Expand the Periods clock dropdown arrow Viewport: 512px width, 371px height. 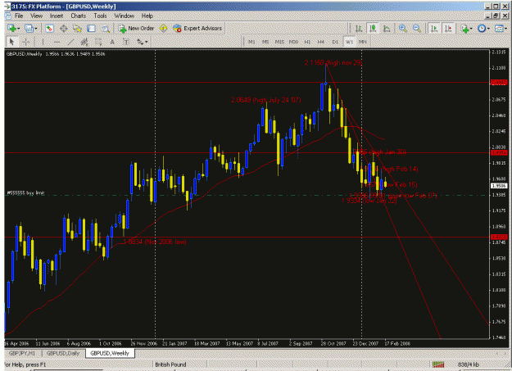(488, 29)
